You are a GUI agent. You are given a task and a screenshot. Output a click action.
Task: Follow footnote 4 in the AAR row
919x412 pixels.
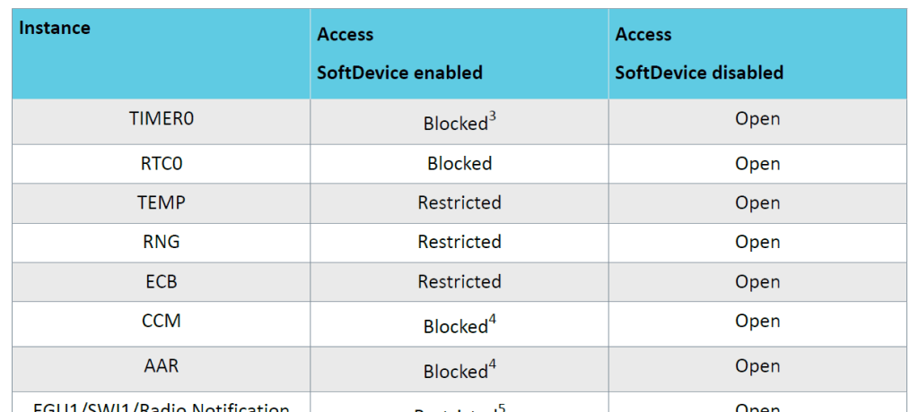click(492, 364)
